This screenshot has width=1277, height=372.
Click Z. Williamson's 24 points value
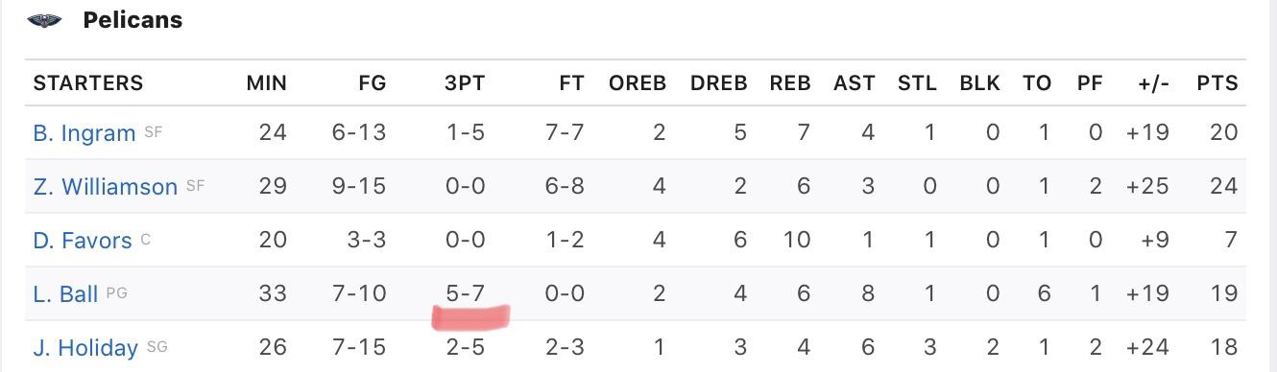(1224, 186)
